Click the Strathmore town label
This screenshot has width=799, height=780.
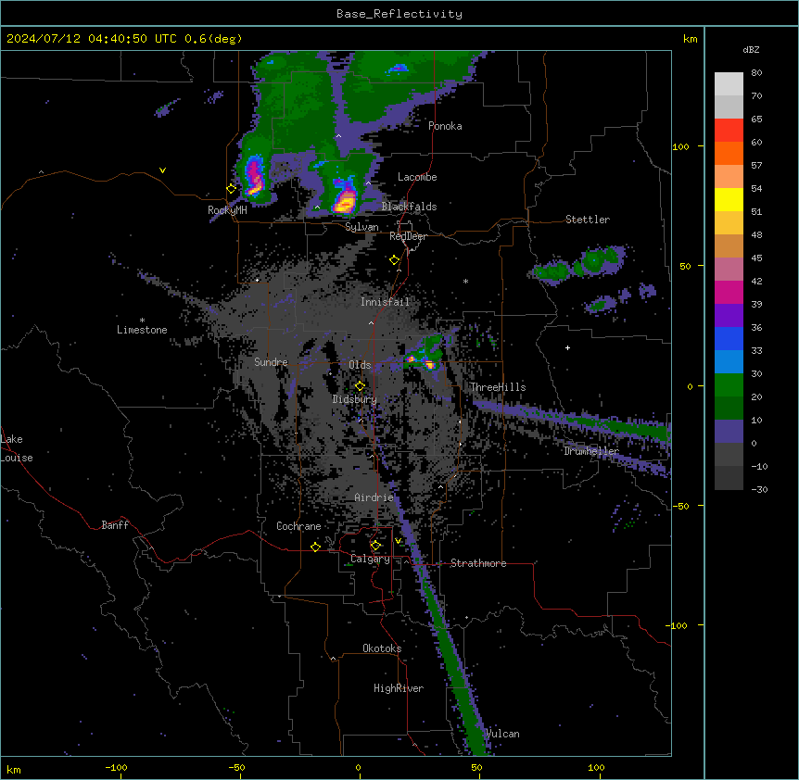coord(478,563)
